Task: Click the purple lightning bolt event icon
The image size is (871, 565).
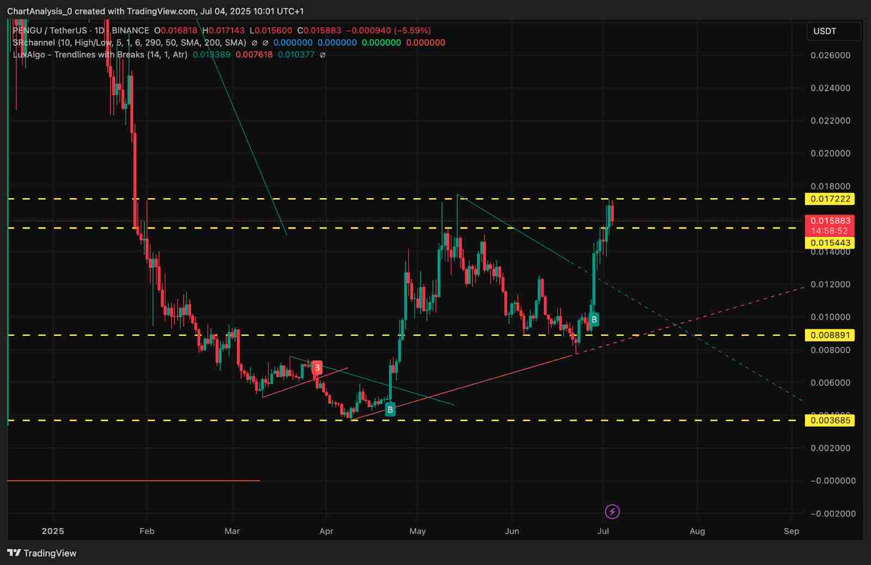Action: point(612,512)
